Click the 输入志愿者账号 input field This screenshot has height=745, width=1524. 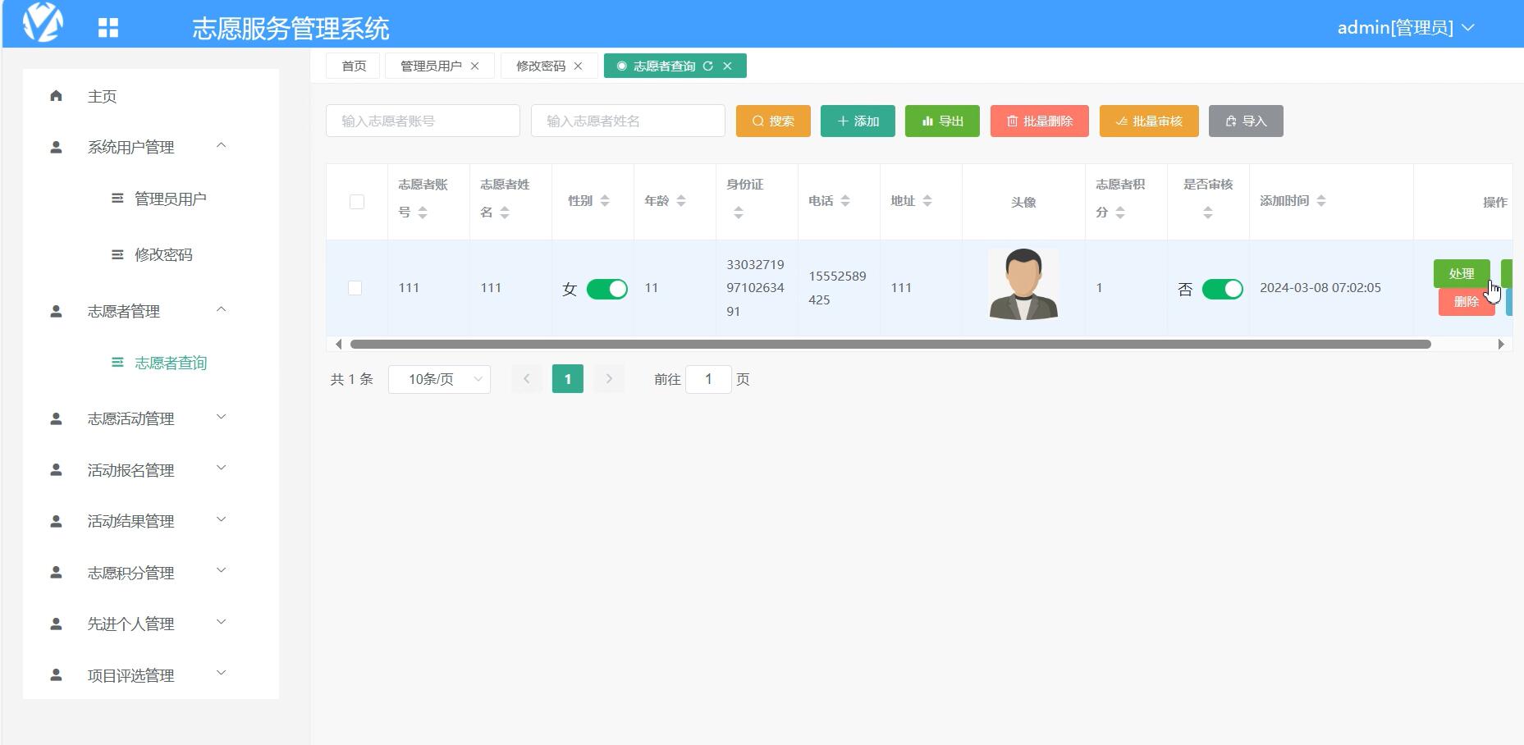[423, 121]
